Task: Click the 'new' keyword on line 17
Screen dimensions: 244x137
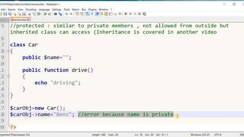Action: [39, 108]
